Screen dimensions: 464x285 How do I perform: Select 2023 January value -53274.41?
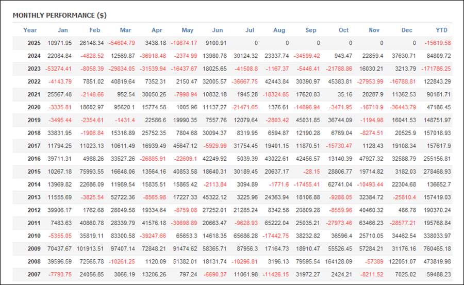click(x=58, y=69)
